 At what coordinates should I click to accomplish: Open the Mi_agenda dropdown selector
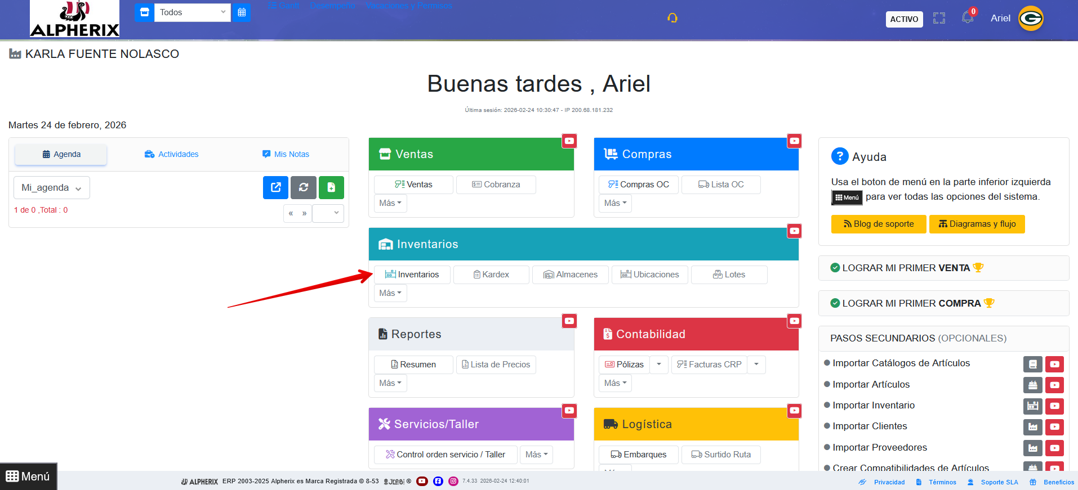pos(51,188)
